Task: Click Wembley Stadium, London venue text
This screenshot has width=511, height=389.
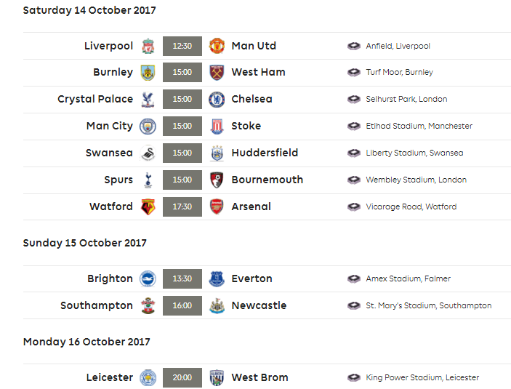Action: point(417,180)
